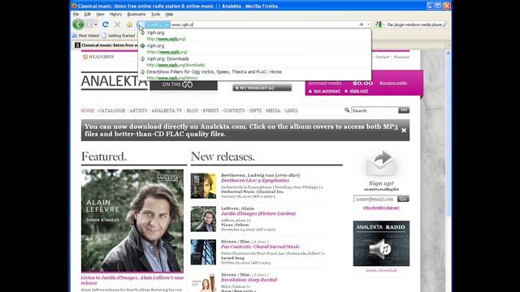Click the Français language link
Image resolution: width=520 pixels, height=292 pixels.
click(x=401, y=57)
